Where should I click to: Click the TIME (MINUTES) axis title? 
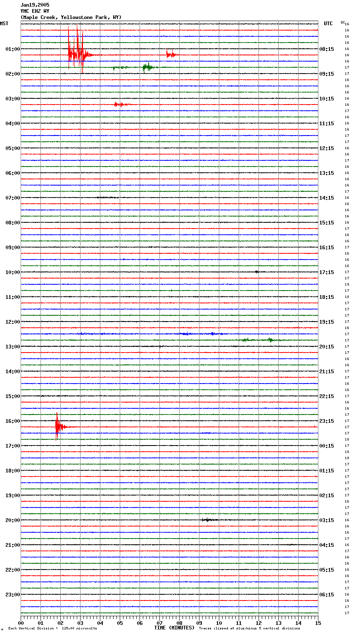point(174,628)
